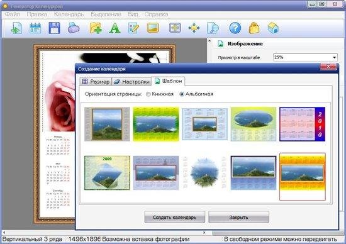Switch to the Настройки tab
Image resolution: width=346 pixels, height=244 pixels.
[x=131, y=82]
